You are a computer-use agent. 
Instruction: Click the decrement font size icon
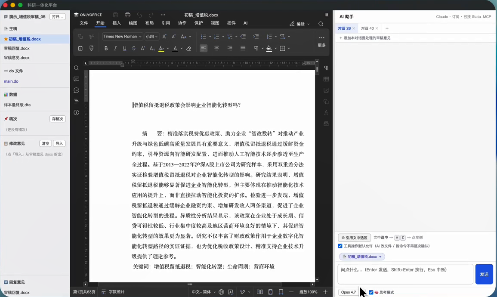(x=174, y=37)
